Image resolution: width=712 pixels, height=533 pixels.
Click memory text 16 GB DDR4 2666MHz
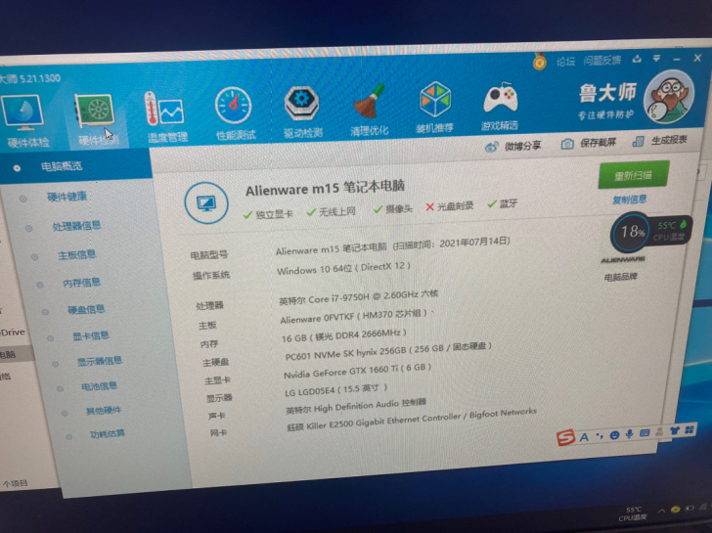(343, 335)
